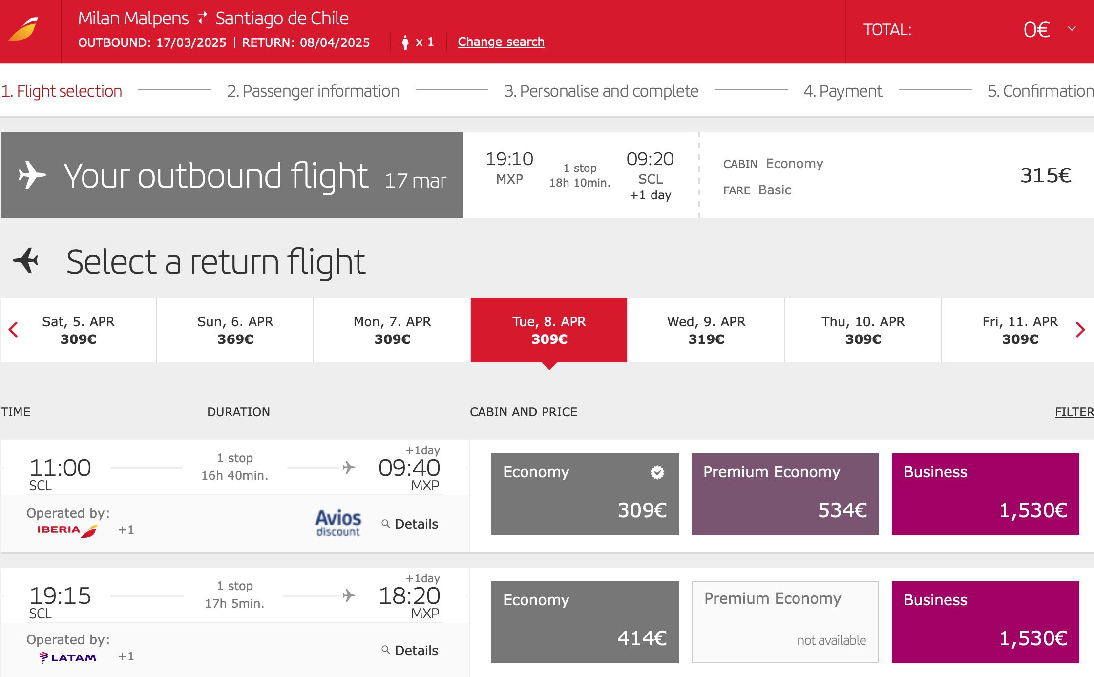
Task: Open Details for the 11:00 SCL flight
Action: pyautogui.click(x=410, y=524)
